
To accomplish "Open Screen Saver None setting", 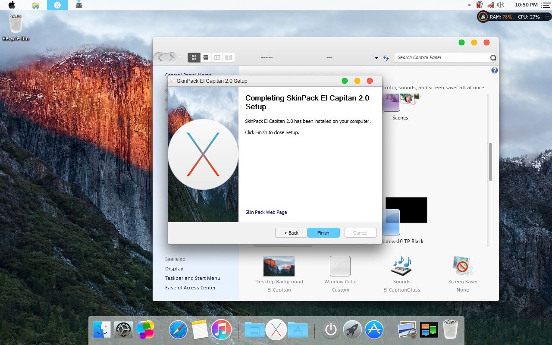I will click(x=463, y=274).
